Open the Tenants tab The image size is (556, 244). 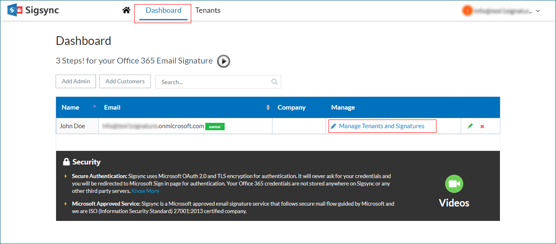tap(208, 11)
